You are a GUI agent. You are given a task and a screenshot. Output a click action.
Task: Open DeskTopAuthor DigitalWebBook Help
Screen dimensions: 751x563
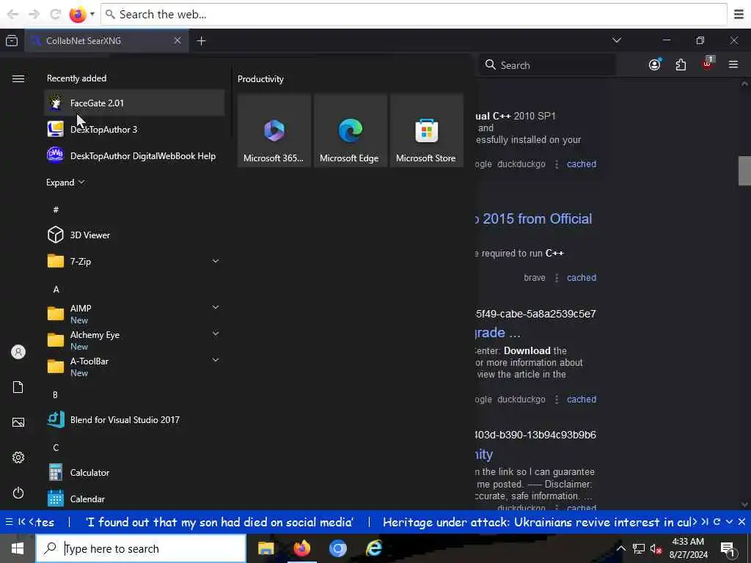134,155
